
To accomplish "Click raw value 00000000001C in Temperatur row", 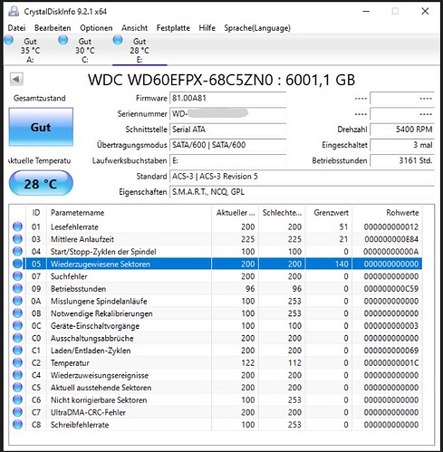I will click(x=391, y=363).
